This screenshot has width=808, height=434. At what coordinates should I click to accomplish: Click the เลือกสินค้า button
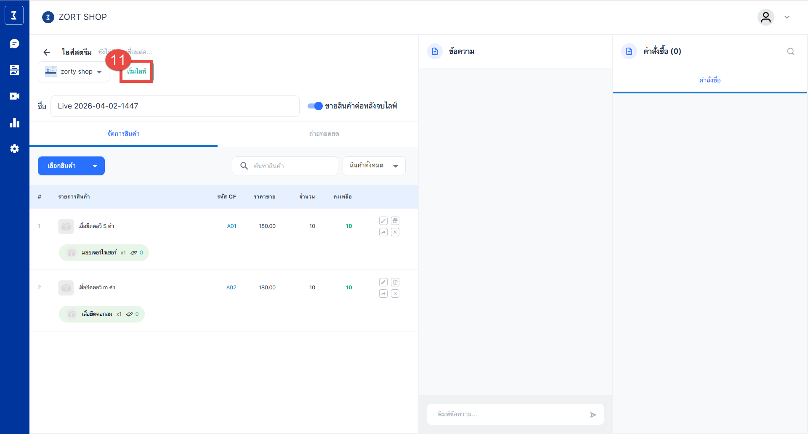coord(71,166)
